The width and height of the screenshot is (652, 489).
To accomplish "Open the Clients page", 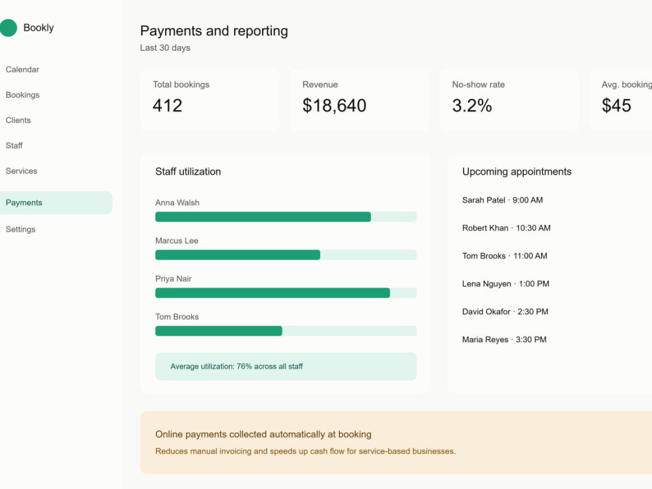I will [x=18, y=120].
